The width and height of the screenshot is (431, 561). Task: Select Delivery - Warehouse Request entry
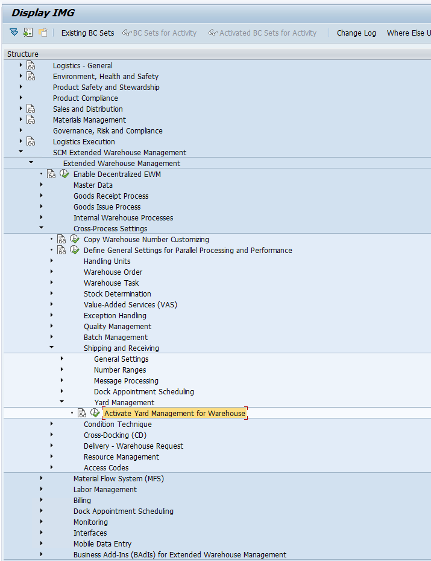(134, 446)
